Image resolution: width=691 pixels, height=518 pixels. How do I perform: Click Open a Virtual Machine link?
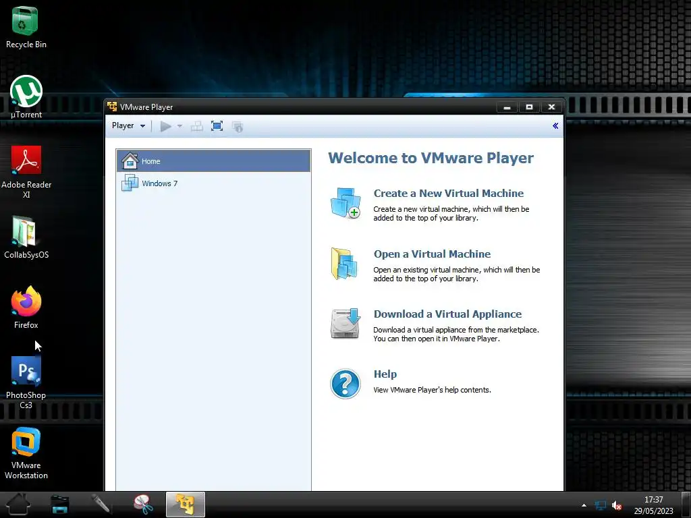pos(432,254)
